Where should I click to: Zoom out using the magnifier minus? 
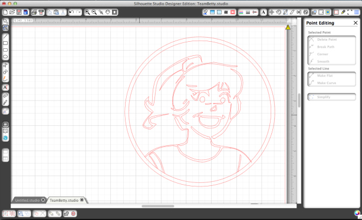[94, 12]
